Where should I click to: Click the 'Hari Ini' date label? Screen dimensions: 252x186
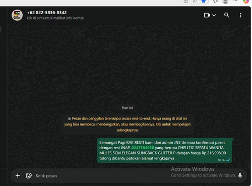(x=128, y=108)
